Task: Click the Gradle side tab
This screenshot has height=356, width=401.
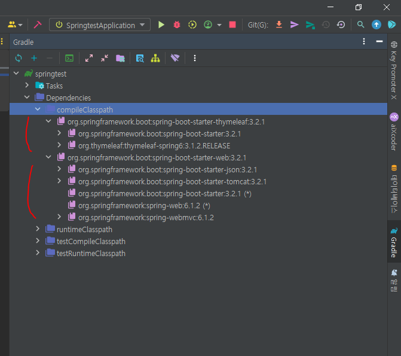Action: click(x=394, y=242)
